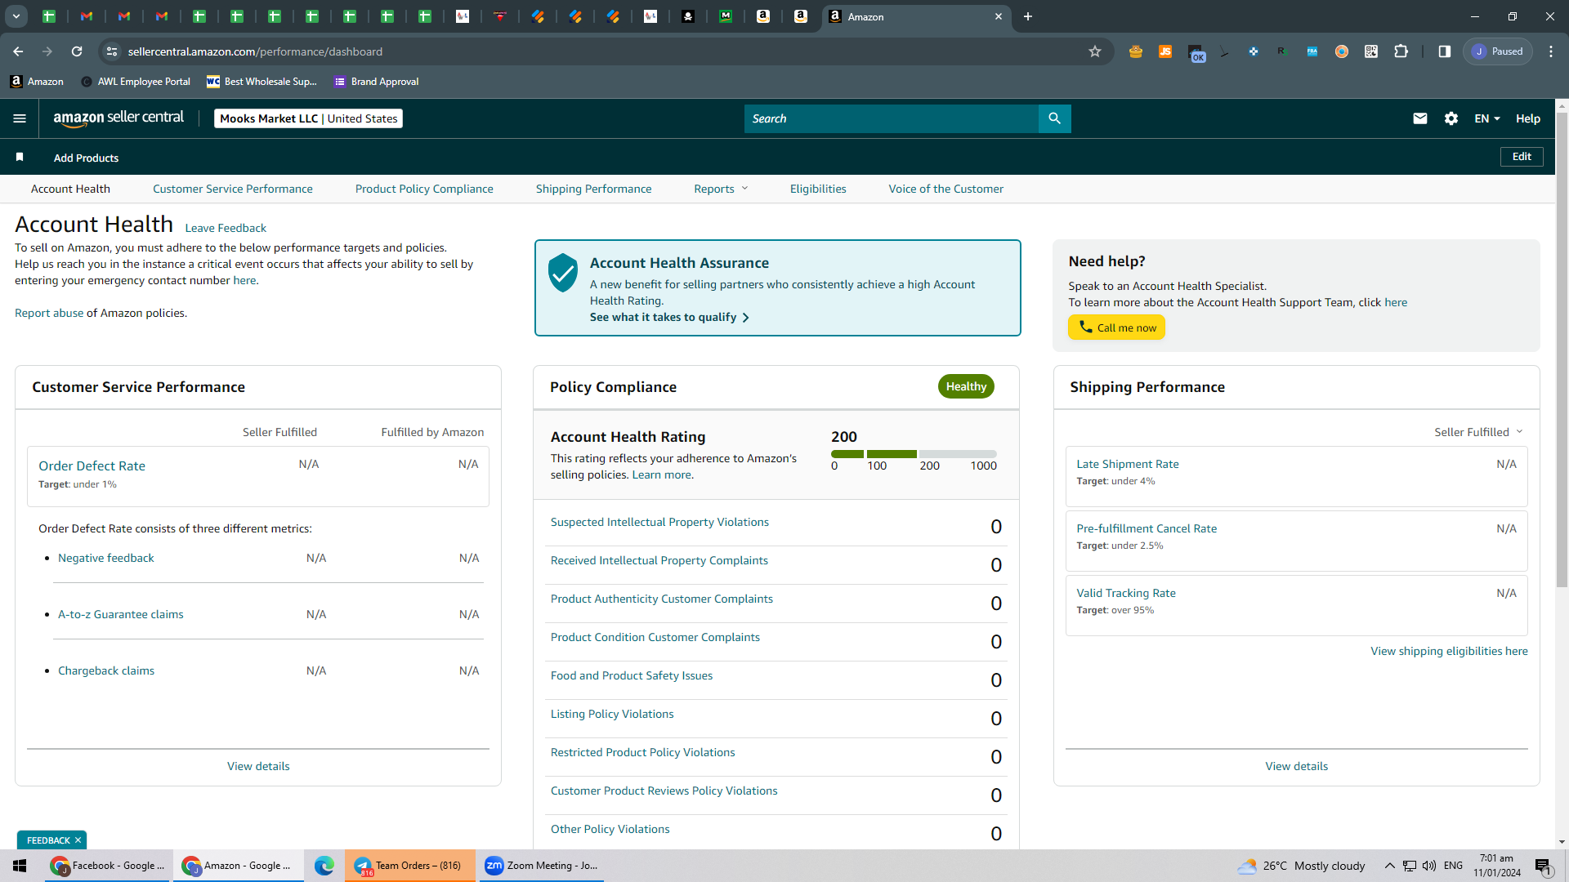Go back to the previous page
1569x882 pixels.
click(x=18, y=51)
